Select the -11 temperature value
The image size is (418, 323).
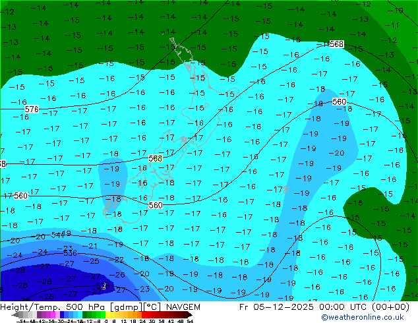tap(392, 25)
